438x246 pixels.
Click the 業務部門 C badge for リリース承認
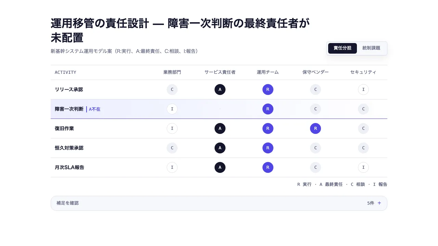(172, 90)
